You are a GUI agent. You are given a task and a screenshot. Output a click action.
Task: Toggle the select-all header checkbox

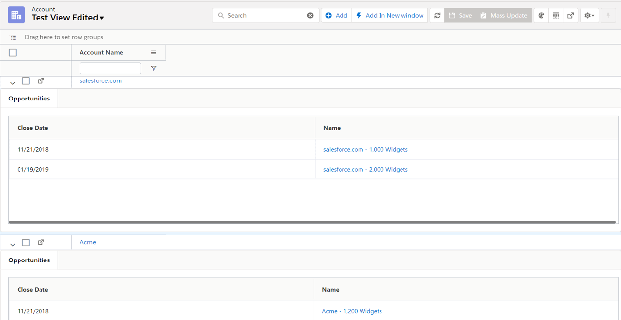[x=13, y=53]
